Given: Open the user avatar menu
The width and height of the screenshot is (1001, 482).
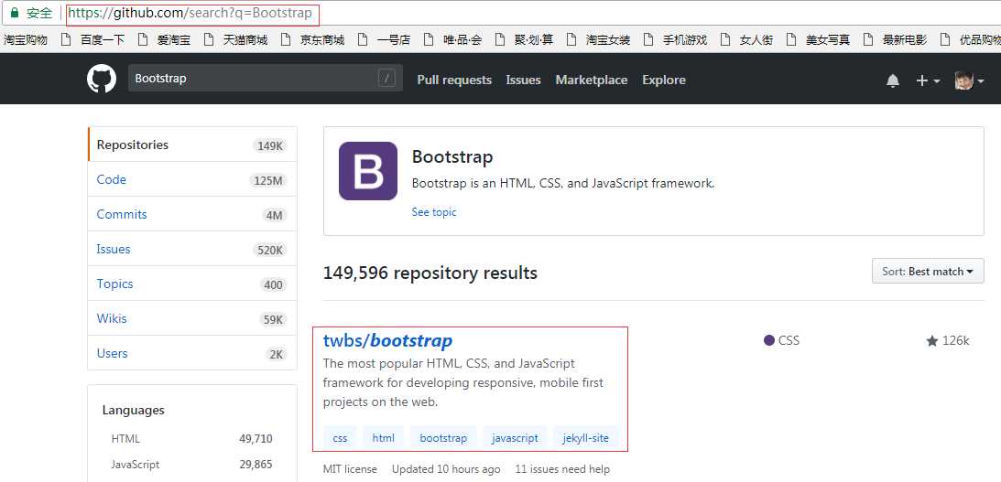Looking at the screenshot, I should point(968,80).
